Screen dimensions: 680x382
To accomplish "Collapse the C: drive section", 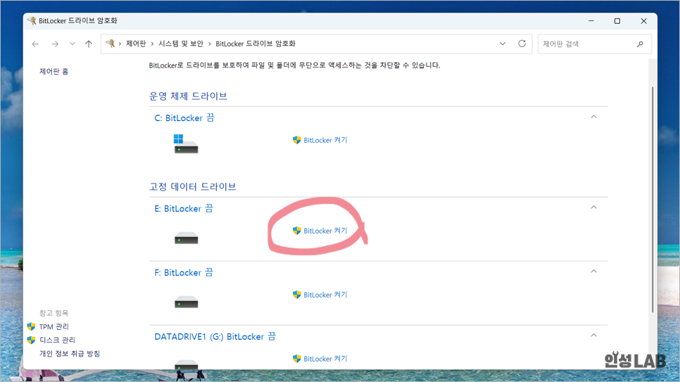I will 593,117.
